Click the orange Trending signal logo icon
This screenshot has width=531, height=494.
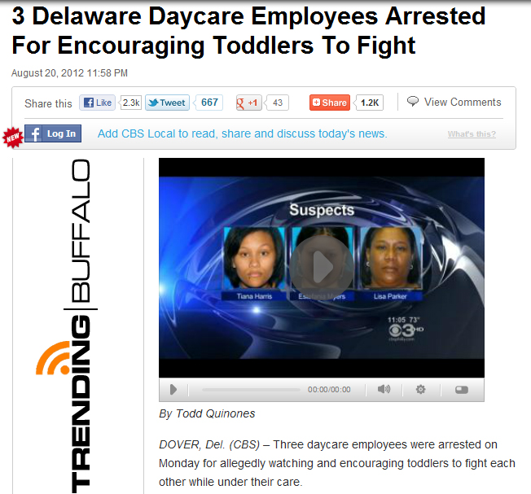(53, 357)
